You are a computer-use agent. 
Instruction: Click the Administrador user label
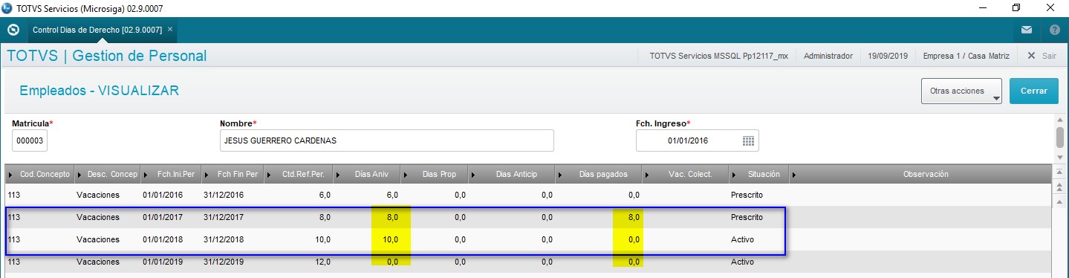coord(828,56)
